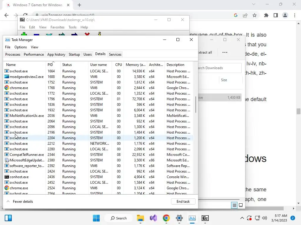
Task: Select chrome.exe icon with PID 2524
Action: [7, 188]
